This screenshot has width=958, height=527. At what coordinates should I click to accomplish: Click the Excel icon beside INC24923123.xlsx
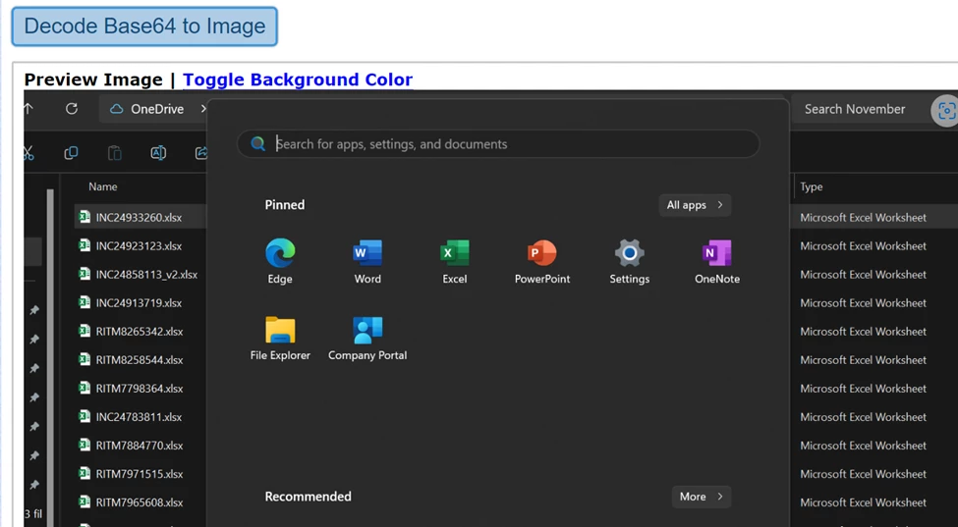[85, 245]
